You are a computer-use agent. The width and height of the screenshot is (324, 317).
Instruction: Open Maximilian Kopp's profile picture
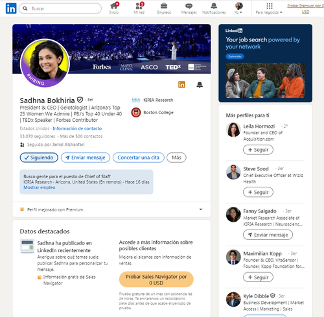[x=233, y=257]
